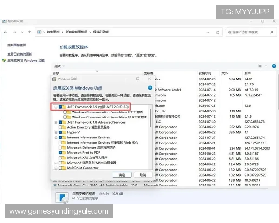Click 启用或关闭 Windows 功能 link
279x223 pixels.
[26, 61]
